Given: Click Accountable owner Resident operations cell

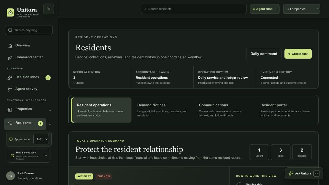Looking at the screenshot, I should point(162,77).
